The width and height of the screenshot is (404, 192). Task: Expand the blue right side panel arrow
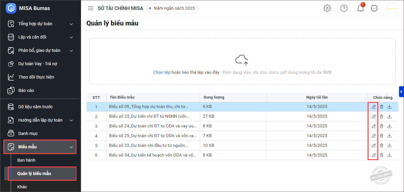[401, 92]
